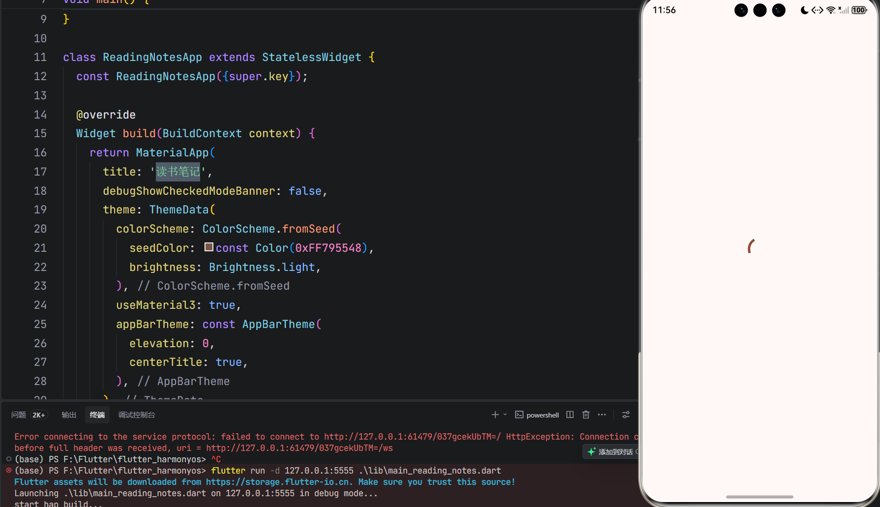Image resolution: width=880 pixels, height=507 pixels.
Task: Click the 2K+ problems count badge
Action: [x=39, y=415]
